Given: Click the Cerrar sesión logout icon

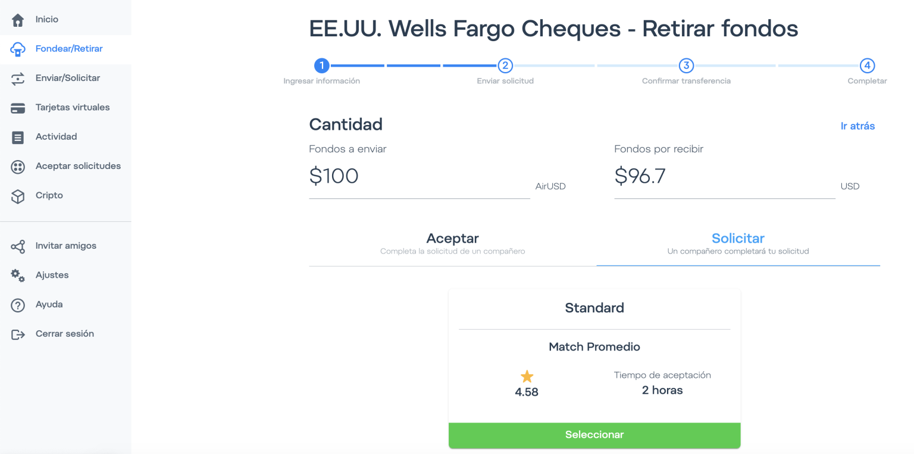Looking at the screenshot, I should [18, 334].
